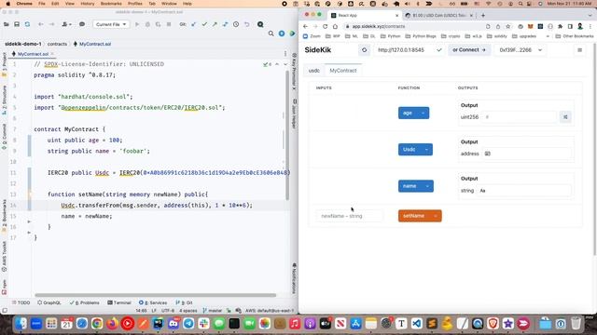Screen dimensions: 597x335
Task: Open the History menu in menu bar
Action: point(87,4)
